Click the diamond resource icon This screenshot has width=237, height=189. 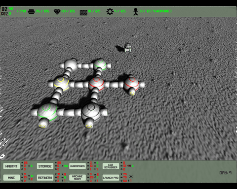tap(57, 12)
